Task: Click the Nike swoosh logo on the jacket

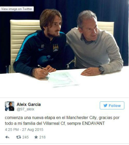Action: click(41, 50)
